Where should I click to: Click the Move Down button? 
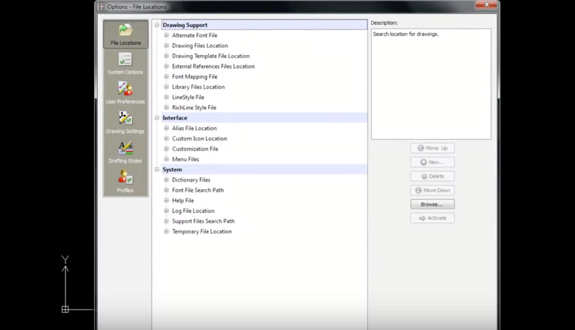pos(433,190)
